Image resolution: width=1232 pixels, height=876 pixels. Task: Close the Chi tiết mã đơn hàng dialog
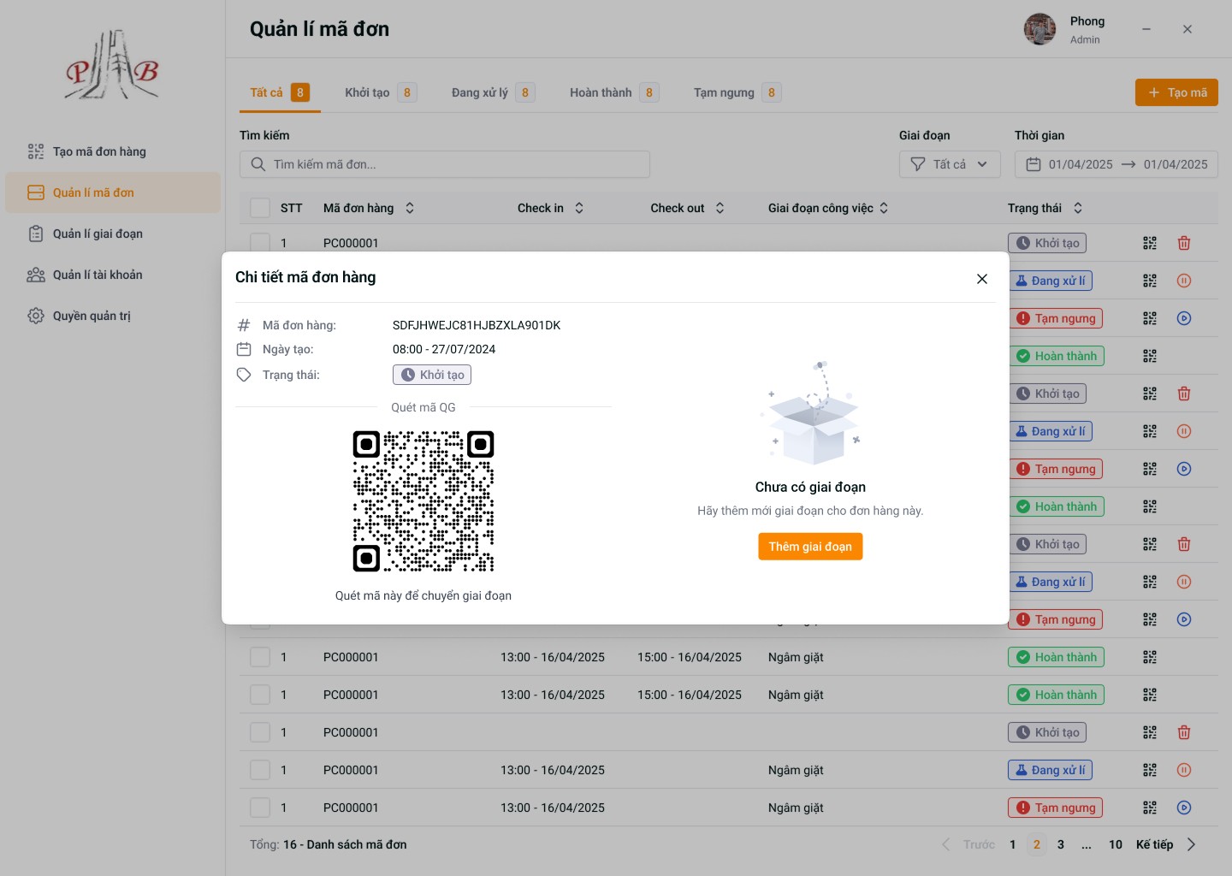pos(982,279)
